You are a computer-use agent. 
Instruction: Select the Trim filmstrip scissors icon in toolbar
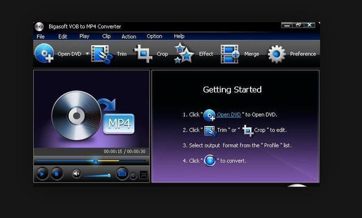tap(102, 54)
